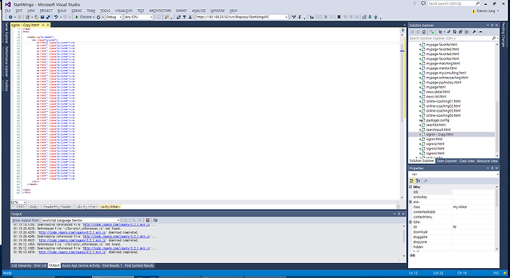The height and width of the screenshot is (278, 510).
Task: Click the Categorized view icon in Properties
Action: click(x=412, y=180)
